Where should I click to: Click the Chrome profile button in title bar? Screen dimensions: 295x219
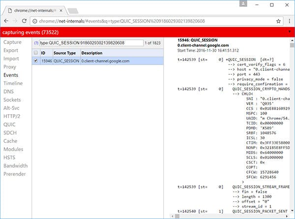pos(243,3)
